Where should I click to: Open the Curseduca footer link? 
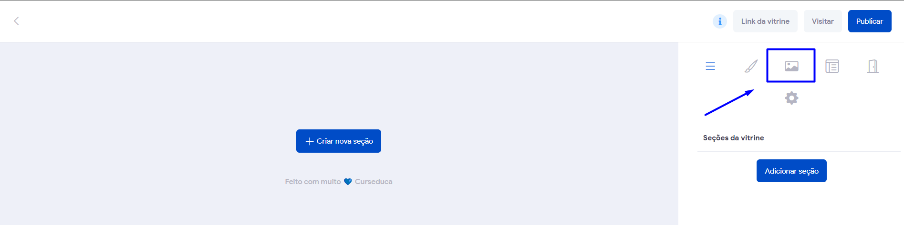tap(374, 182)
